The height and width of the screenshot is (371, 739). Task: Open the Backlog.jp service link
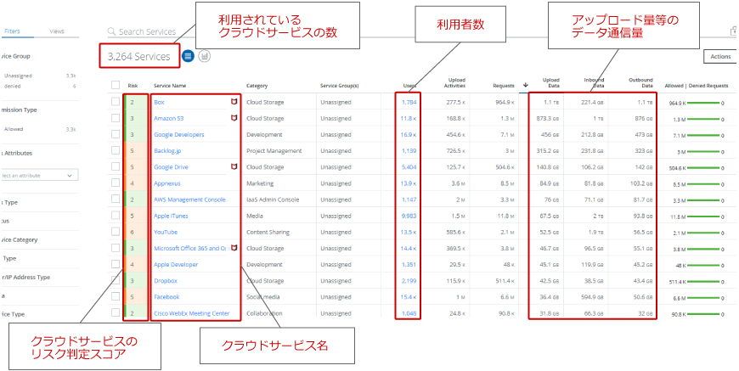pyautogui.click(x=167, y=150)
